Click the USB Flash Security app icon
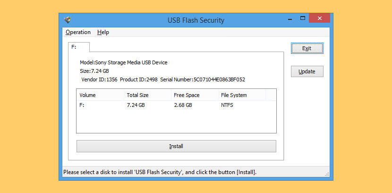 coord(68,20)
